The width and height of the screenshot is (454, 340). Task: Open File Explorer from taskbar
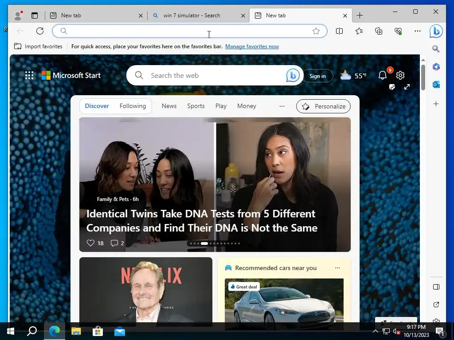76,331
